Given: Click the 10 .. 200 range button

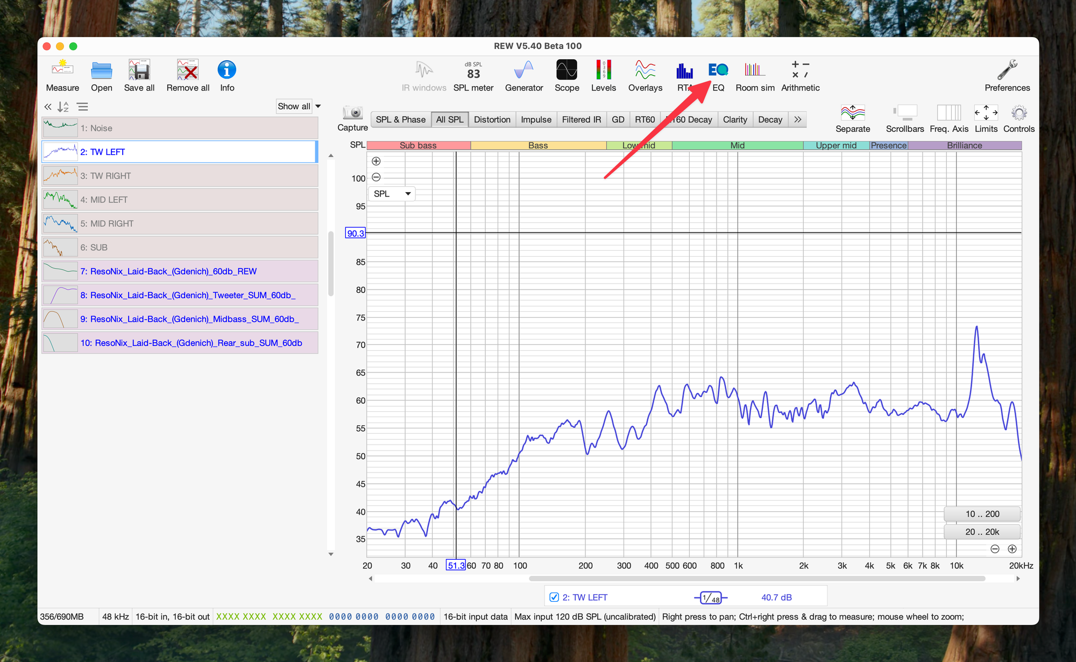Looking at the screenshot, I should click(982, 514).
